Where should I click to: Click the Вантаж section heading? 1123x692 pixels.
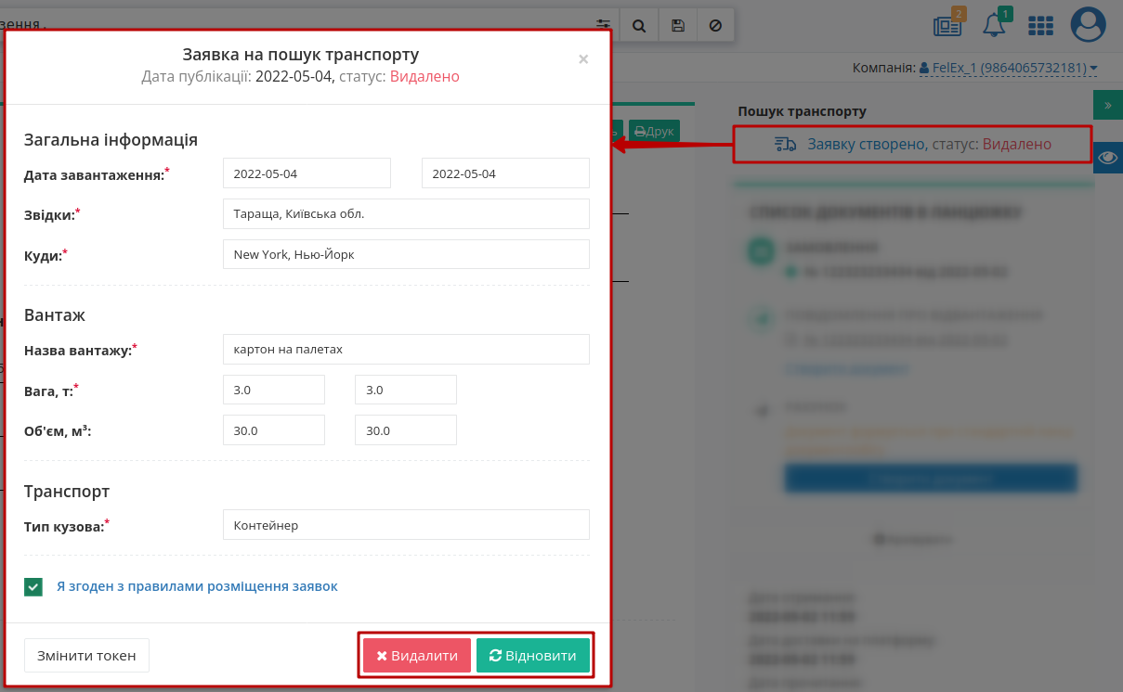[x=55, y=314]
